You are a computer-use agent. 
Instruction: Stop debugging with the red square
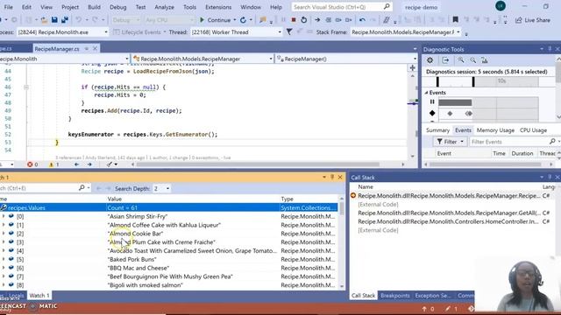294,20
